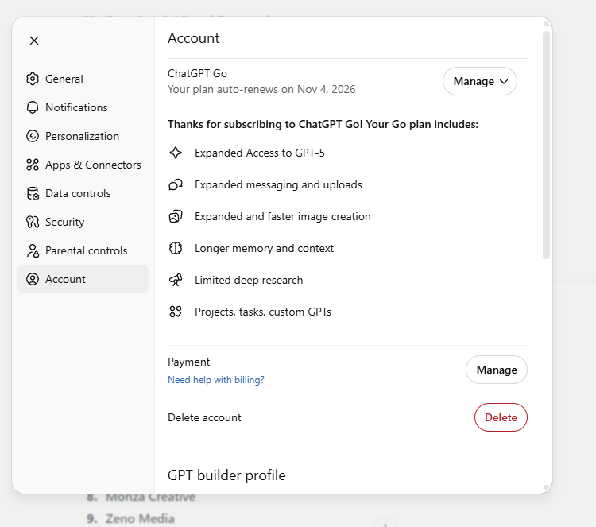
Task: Click the Notifications bell icon
Action: coord(33,107)
